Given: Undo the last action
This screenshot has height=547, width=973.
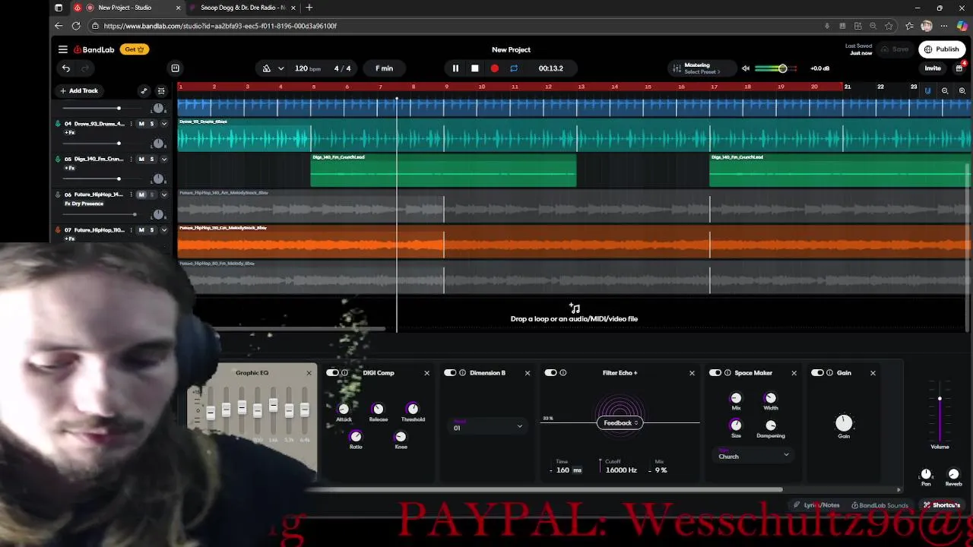Looking at the screenshot, I should (66, 68).
